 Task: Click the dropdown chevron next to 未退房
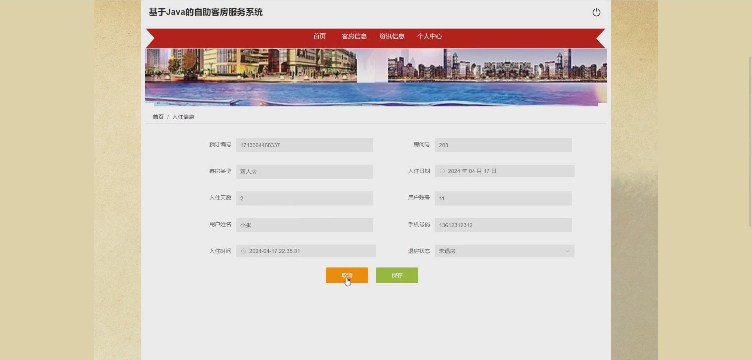(x=568, y=251)
